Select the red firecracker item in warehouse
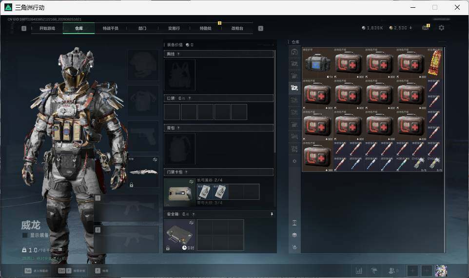This screenshot has height=278, width=469. click(434, 63)
